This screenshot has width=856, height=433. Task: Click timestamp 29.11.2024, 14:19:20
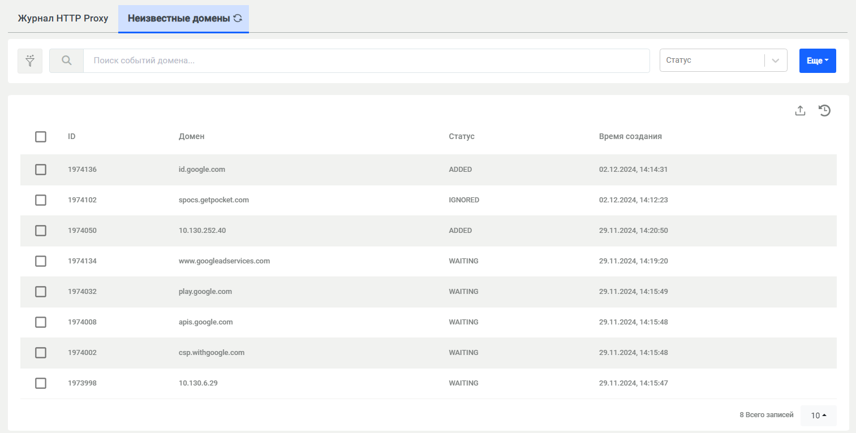click(634, 261)
